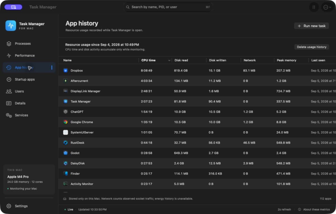Select ChatGPT CPU time 1:54:19
336x214 pixels.
[x=147, y=112]
